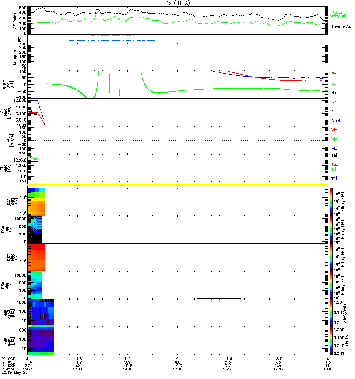The width and height of the screenshot is (355, 379).
Task: Click the '1200' time tick label
Action: 27,369
